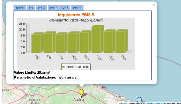Switch to the NOME tab
The image size is (181, 104).
[20, 8]
